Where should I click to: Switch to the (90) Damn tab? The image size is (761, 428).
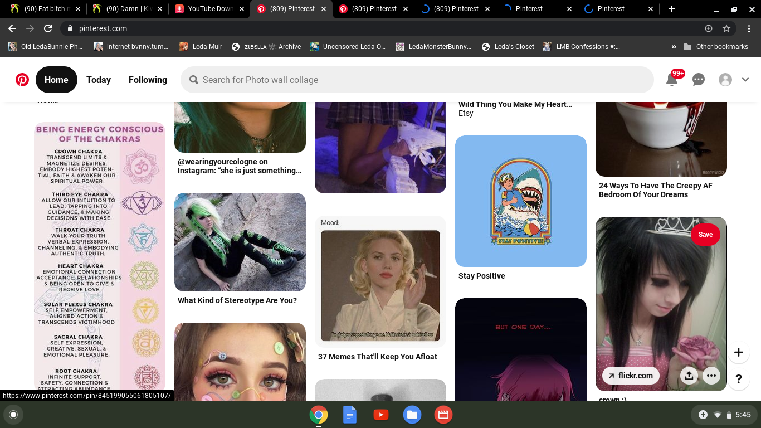[x=128, y=9]
